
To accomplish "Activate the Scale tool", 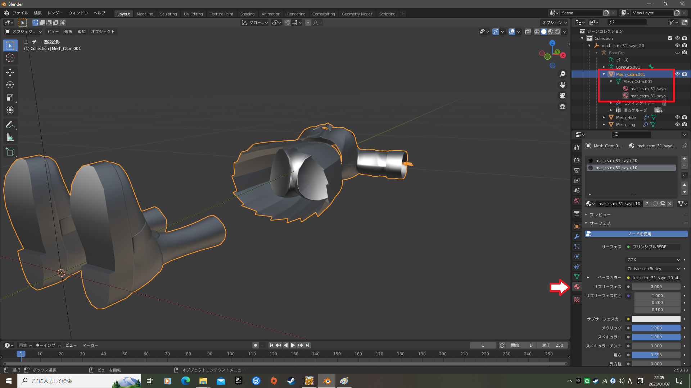I will (x=10, y=98).
